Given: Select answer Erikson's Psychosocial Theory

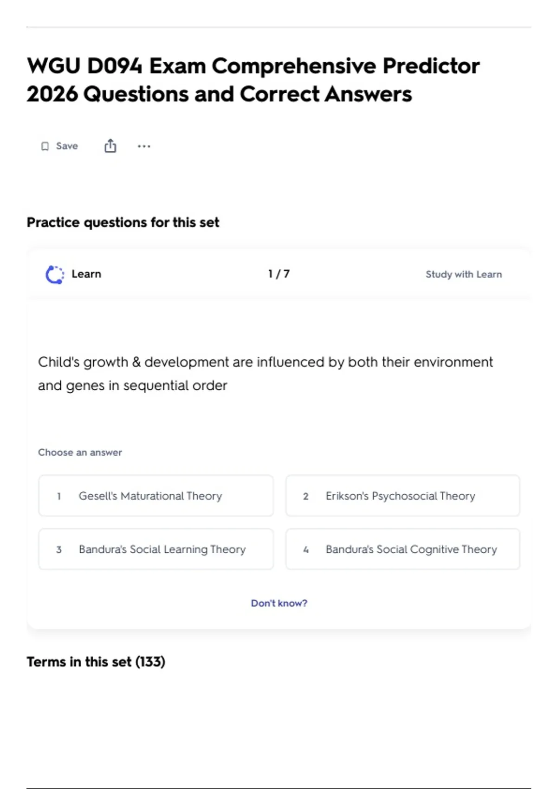Looking at the screenshot, I should point(403,495).
